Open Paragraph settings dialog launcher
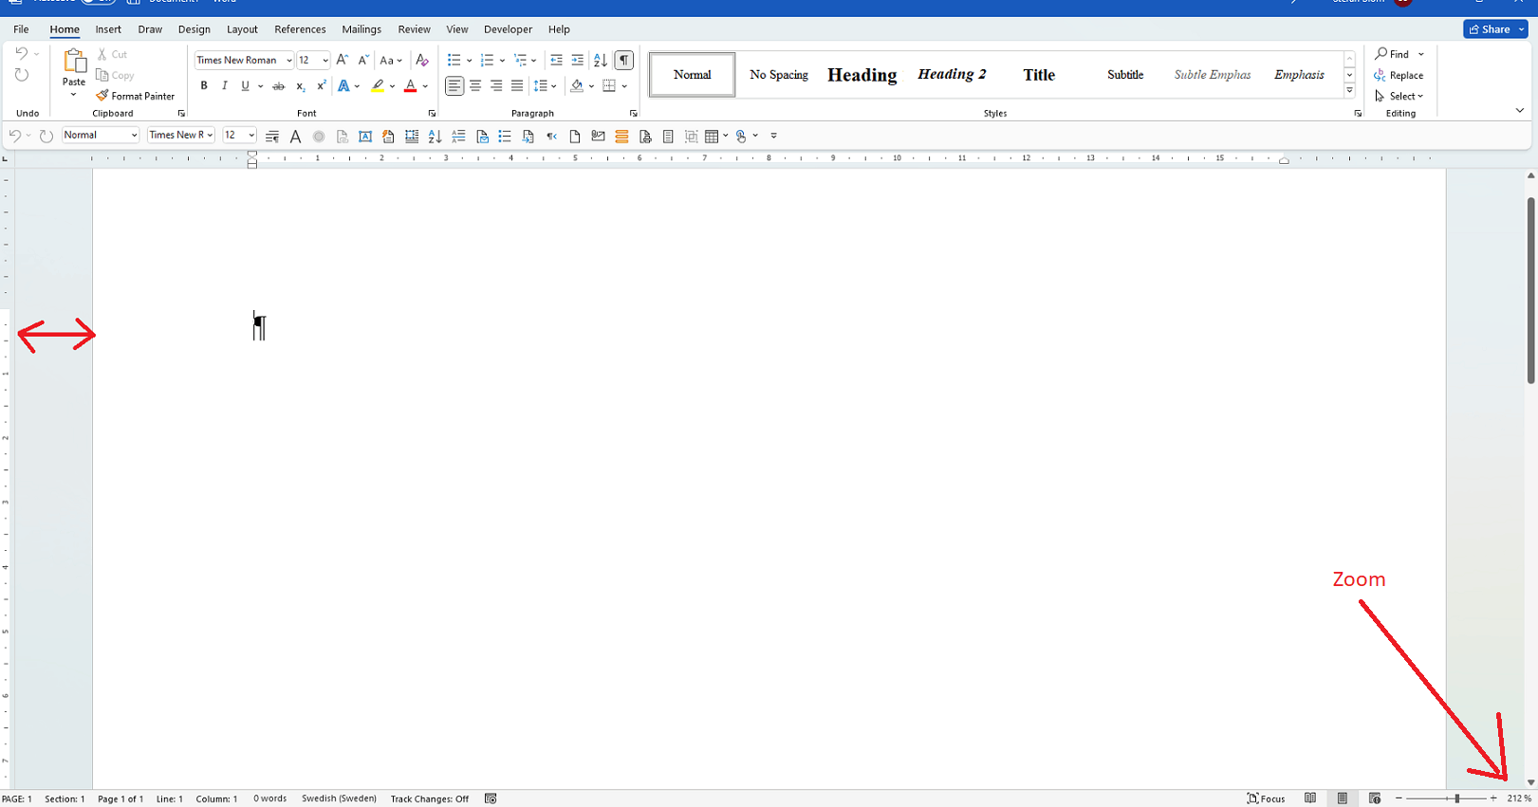Viewport: 1538px width, 807px height. tap(633, 114)
